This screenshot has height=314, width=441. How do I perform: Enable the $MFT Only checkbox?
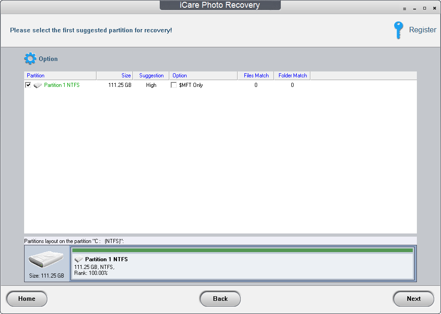point(173,85)
